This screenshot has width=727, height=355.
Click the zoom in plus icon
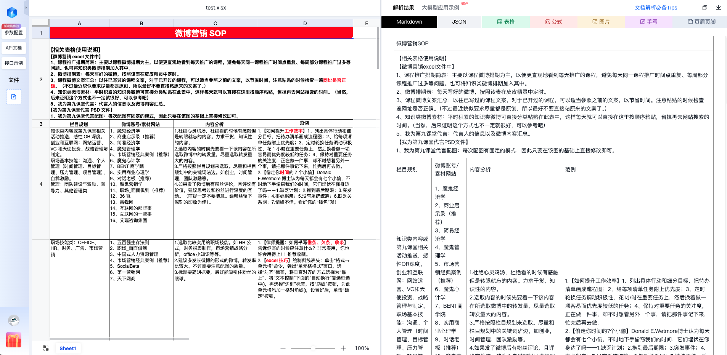pyautogui.click(x=343, y=348)
